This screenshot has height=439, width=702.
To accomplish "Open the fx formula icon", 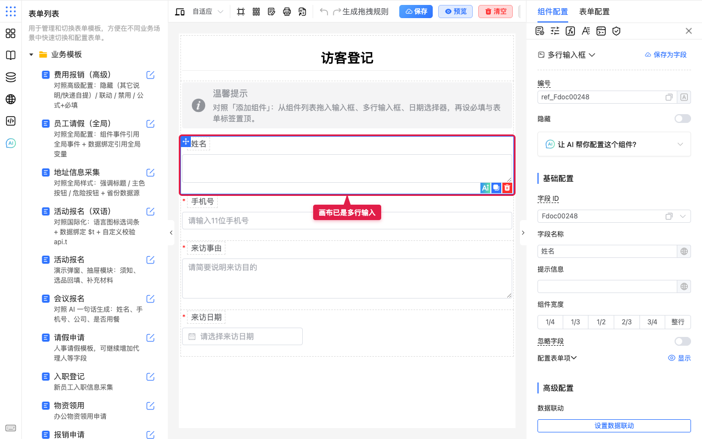I will click(x=570, y=31).
